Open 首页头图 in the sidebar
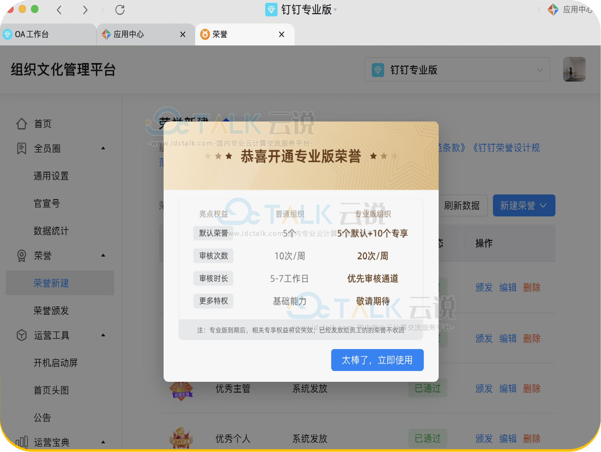 [x=51, y=390]
